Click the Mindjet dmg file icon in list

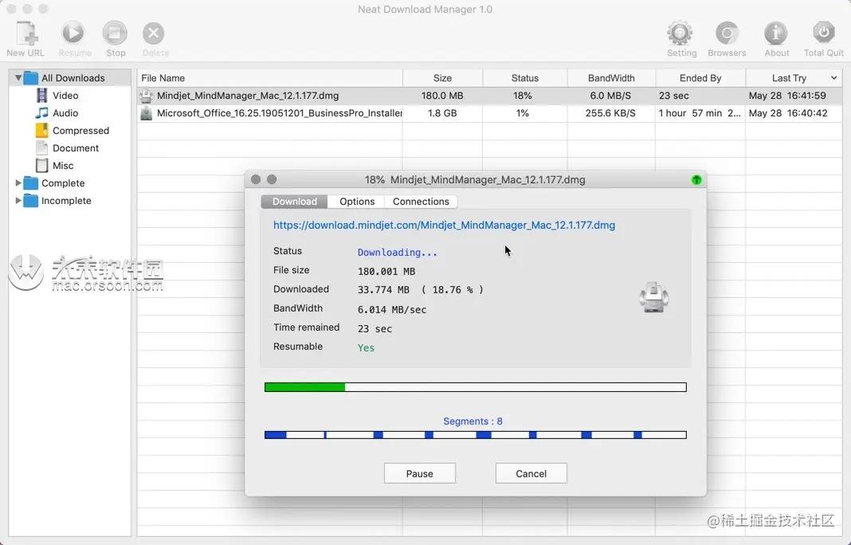tap(146, 96)
